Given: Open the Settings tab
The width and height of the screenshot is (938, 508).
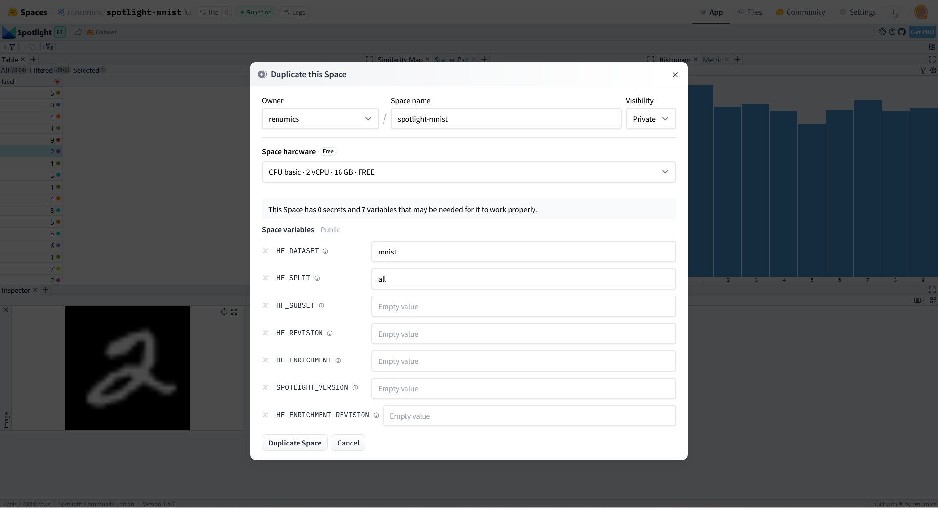Looking at the screenshot, I should (858, 12).
